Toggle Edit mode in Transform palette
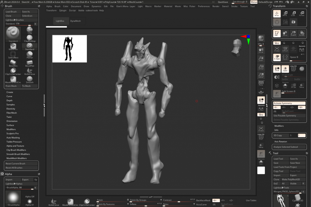The width and height of the screenshot is (311, 207). (277, 33)
